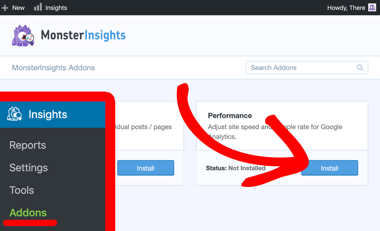
Task: Open Settings in the sidebar
Action: 28,167
